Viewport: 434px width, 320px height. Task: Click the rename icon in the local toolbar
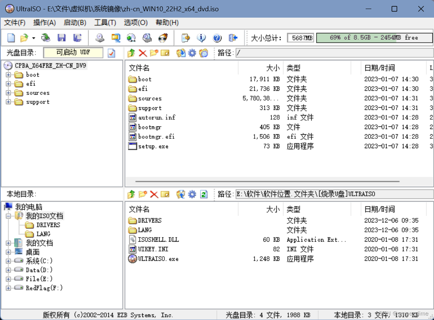pyautogui.click(x=165, y=194)
